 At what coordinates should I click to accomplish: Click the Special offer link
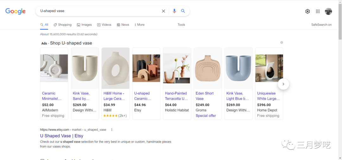pyautogui.click(x=206, y=116)
